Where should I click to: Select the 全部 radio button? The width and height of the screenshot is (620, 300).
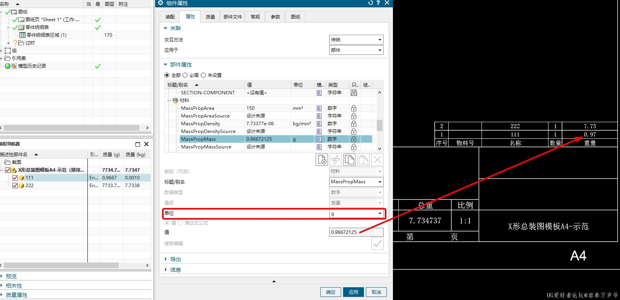click(167, 75)
